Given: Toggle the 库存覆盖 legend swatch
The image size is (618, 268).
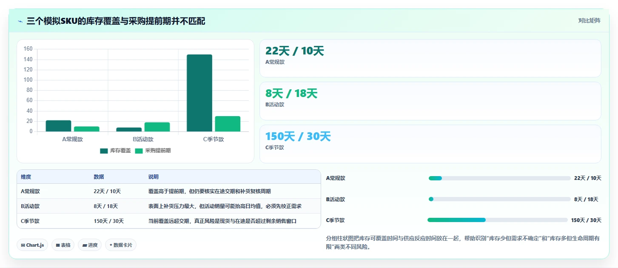Looking at the screenshot, I should [x=104, y=151].
